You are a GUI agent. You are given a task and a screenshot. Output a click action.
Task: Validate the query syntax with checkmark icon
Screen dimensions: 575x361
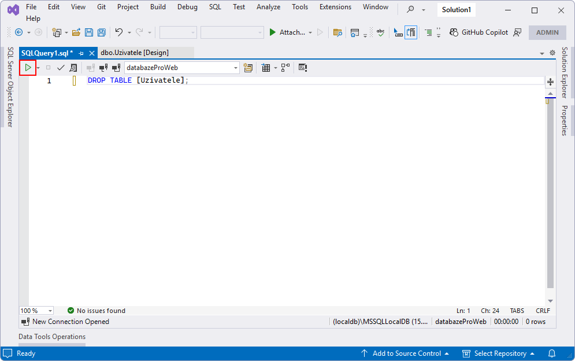(x=61, y=68)
